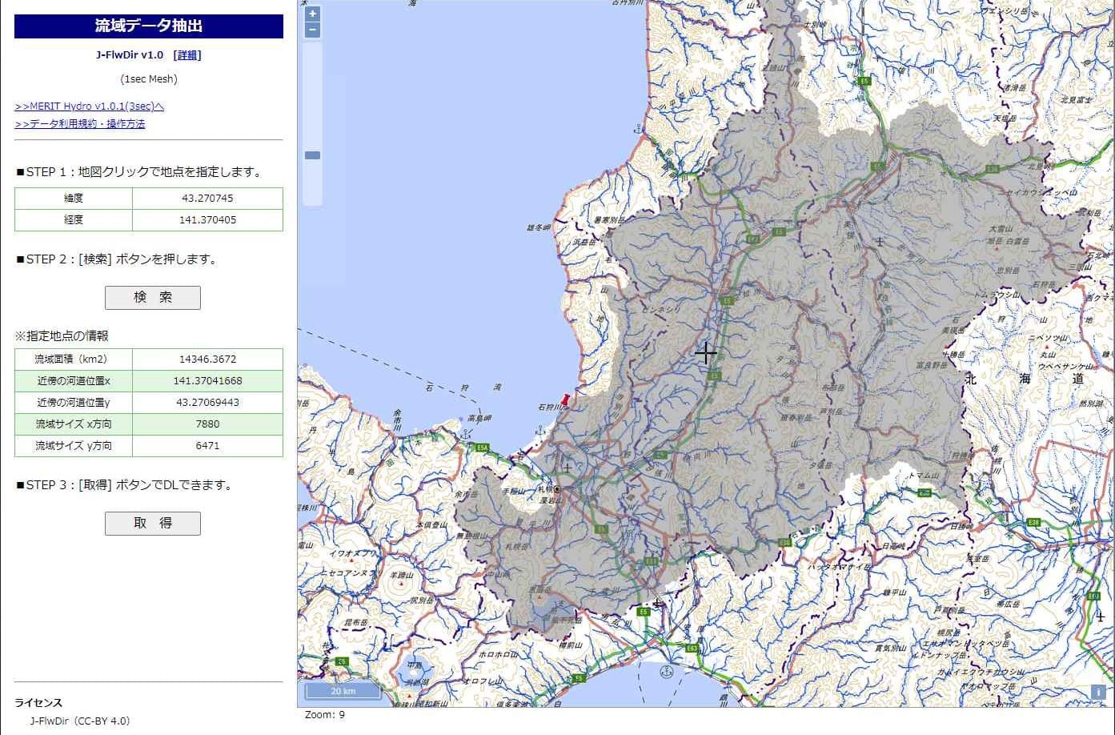The image size is (1115, 735).
Task: Click the J-FlwDir (CC-BY 4.0) license text
Action: [80, 721]
